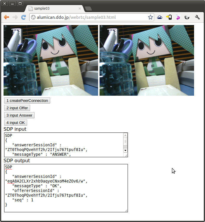Click the SDP output resize handle
The width and height of the screenshot is (205, 222).
(x=126, y=211)
